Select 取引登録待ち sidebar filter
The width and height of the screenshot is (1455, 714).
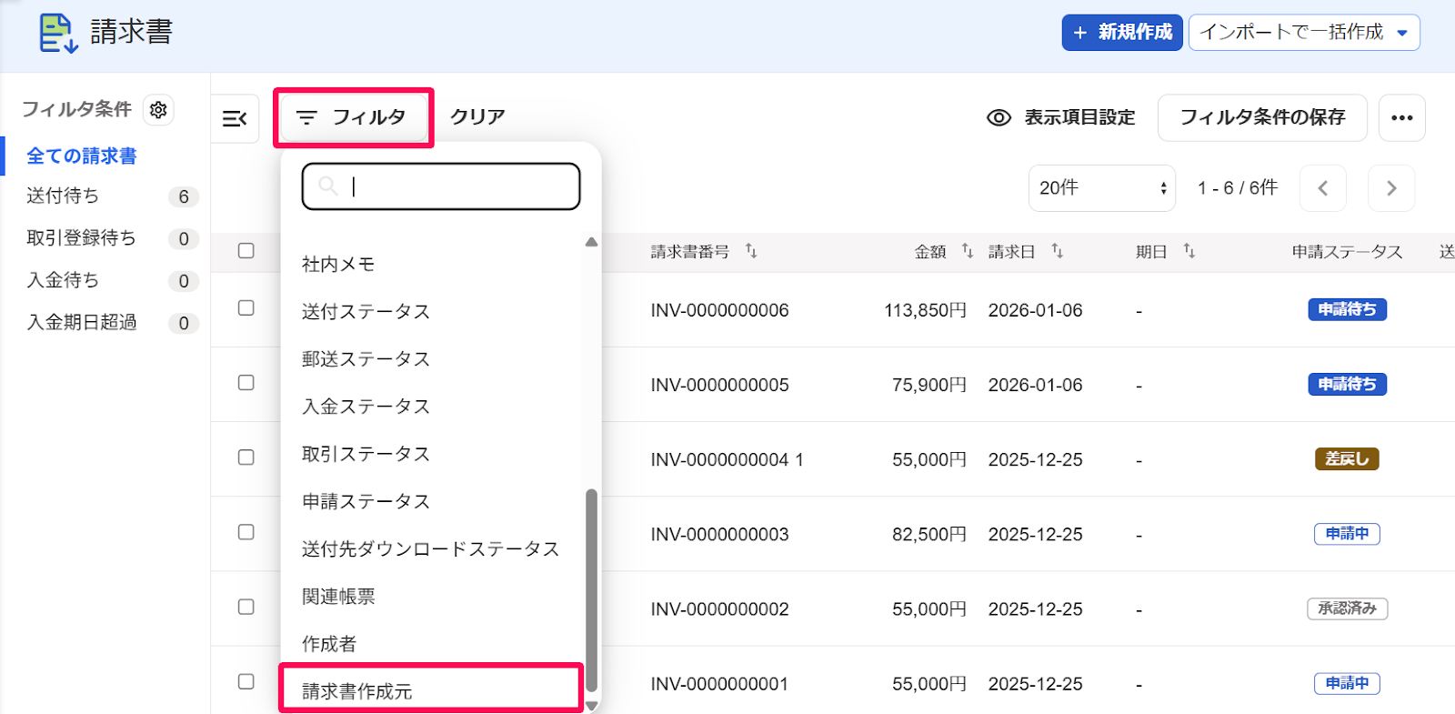(x=81, y=237)
